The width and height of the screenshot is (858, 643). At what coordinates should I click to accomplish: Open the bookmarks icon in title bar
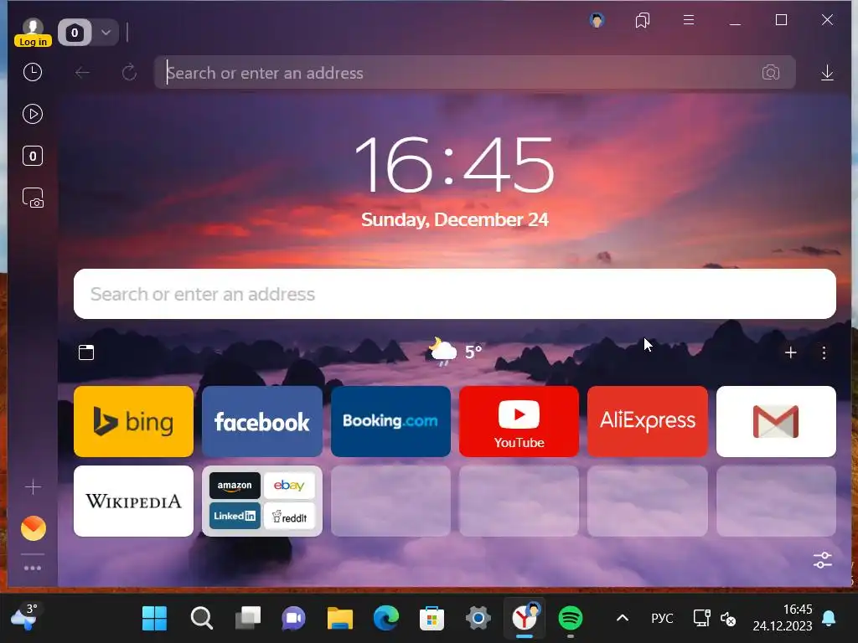coord(643,21)
